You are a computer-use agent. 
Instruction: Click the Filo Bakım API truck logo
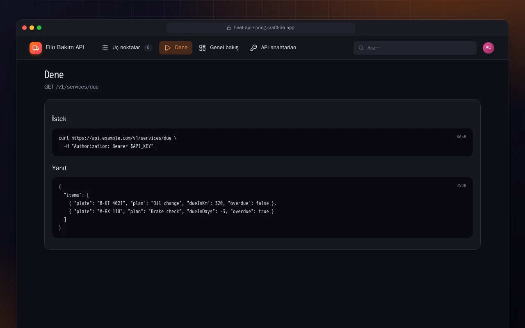pos(36,48)
